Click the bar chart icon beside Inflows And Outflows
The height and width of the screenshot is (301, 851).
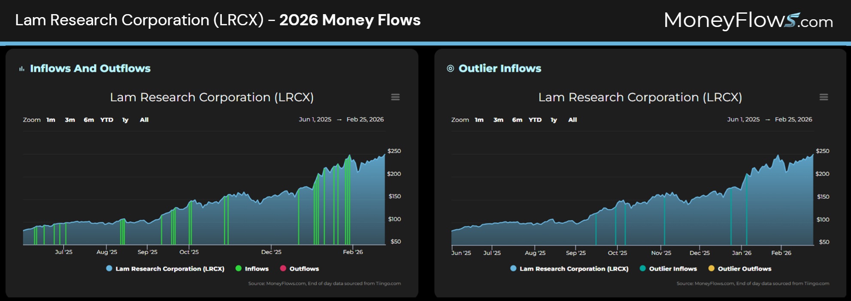tap(22, 69)
